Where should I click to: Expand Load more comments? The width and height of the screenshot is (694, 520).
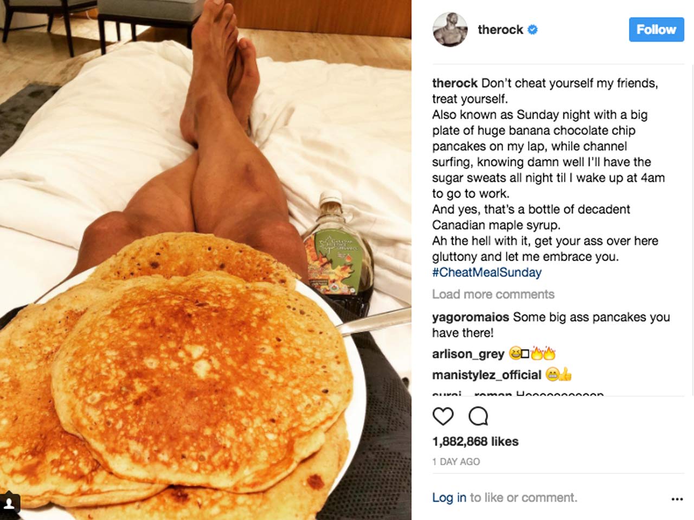point(493,294)
